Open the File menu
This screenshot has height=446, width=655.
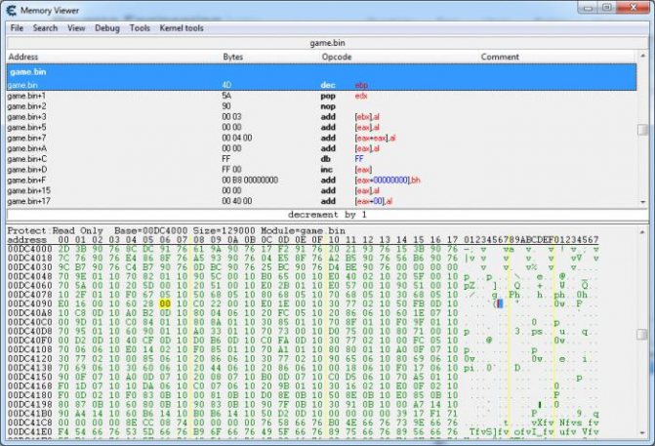click(x=17, y=28)
